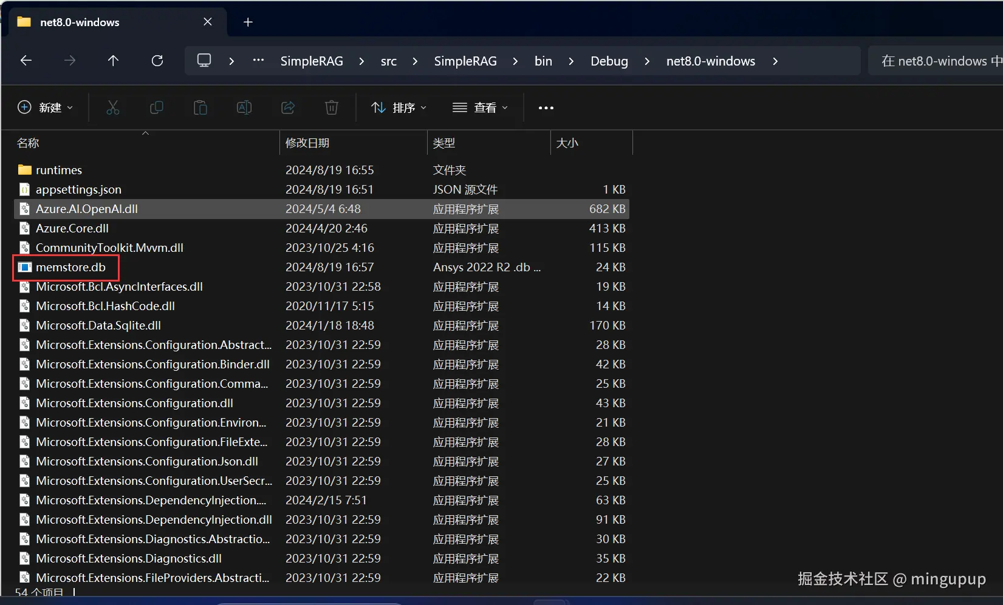Click the forward navigation arrow
The image size is (1003, 605).
point(70,61)
